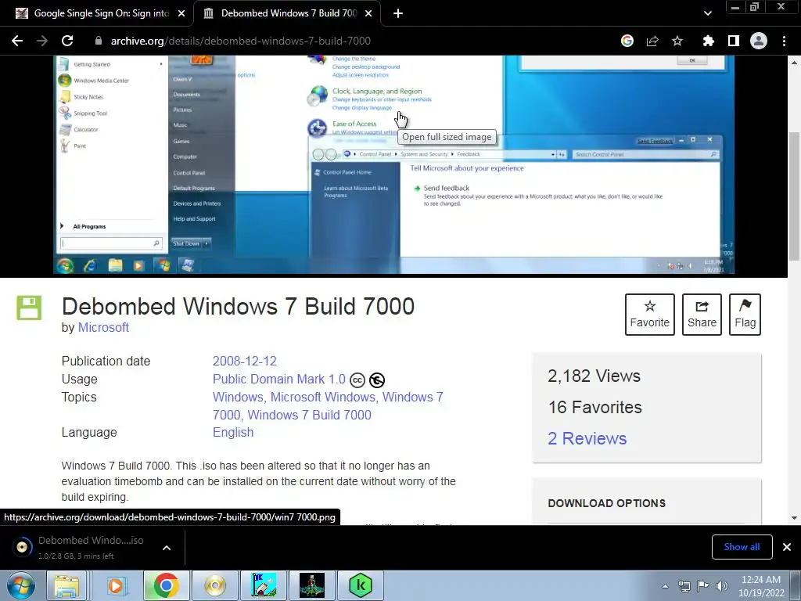Image resolution: width=801 pixels, height=601 pixels.
Task: Open the disc application in the taskbar
Action: point(215,585)
